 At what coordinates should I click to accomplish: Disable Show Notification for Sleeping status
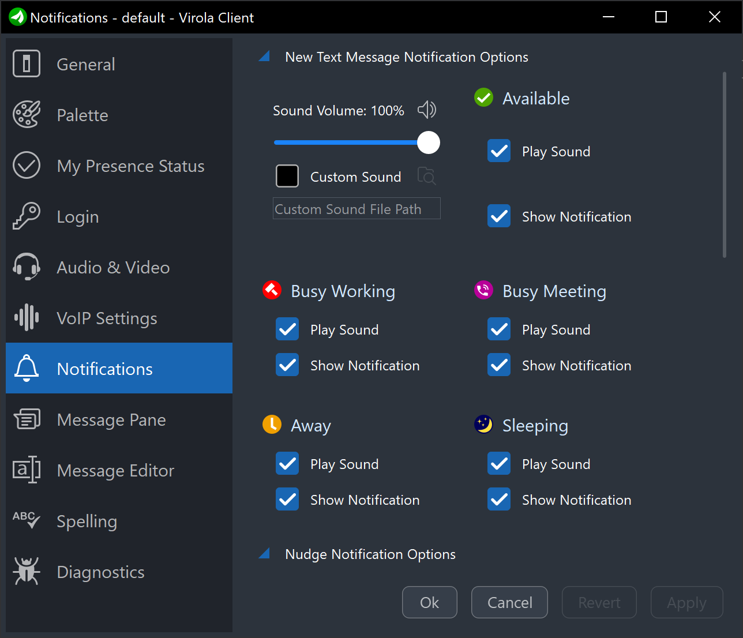(x=499, y=500)
